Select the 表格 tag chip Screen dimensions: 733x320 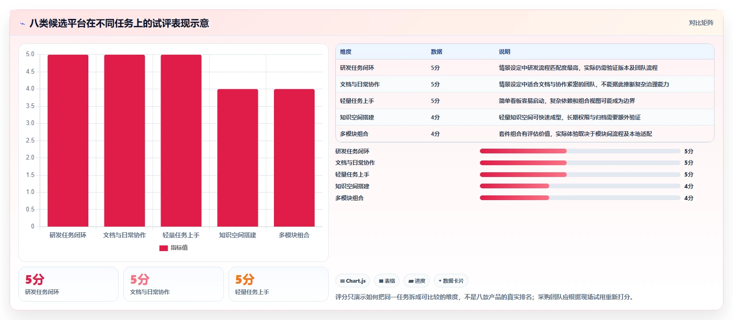coord(387,281)
